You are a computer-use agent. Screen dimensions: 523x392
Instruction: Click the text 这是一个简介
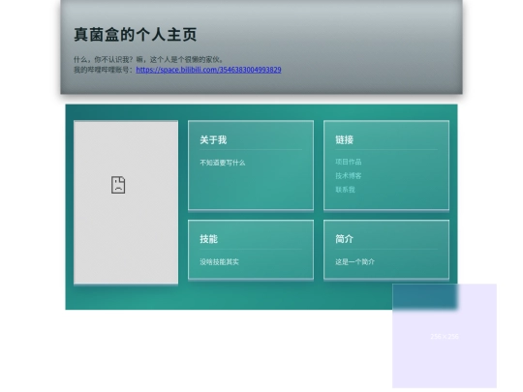(354, 262)
